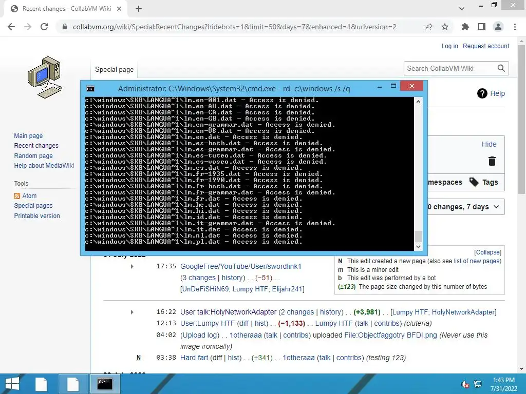This screenshot has width=526, height=394.
Task: Click the trash can icon under Hide
Action: pos(492,161)
